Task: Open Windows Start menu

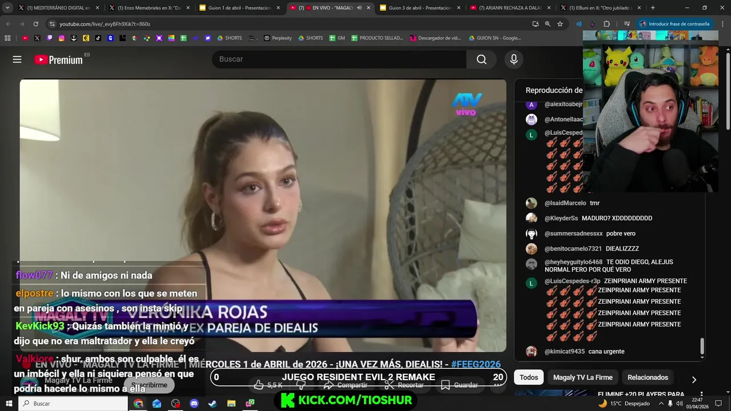Action: (x=9, y=404)
